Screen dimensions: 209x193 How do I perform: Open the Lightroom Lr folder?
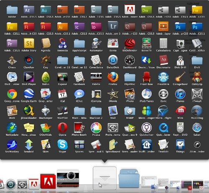click(x=113, y=26)
